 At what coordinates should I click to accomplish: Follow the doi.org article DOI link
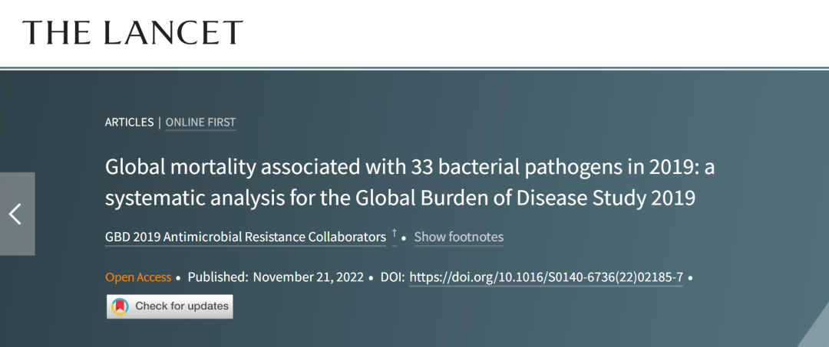tap(546, 277)
